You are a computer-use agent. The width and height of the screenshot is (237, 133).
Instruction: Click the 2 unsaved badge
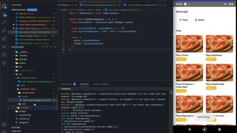(x=32, y=10)
